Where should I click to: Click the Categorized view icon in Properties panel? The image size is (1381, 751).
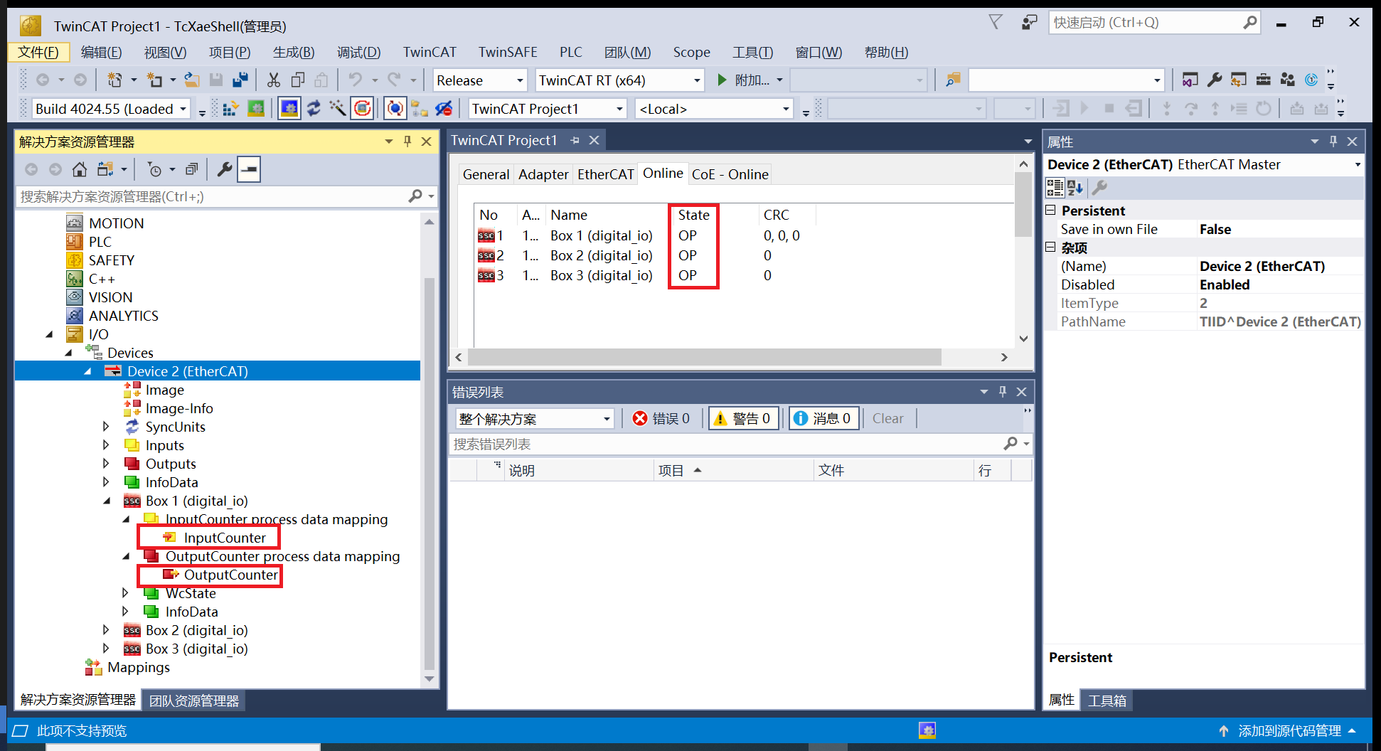1055,188
